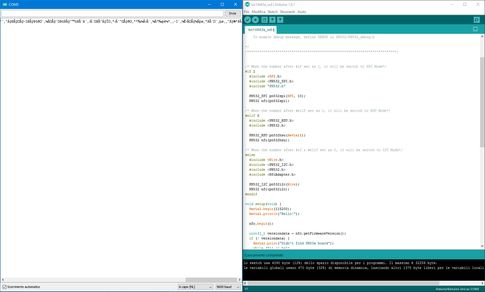
Task: Expand the tab options dropdown arrow
Action: 475,29
